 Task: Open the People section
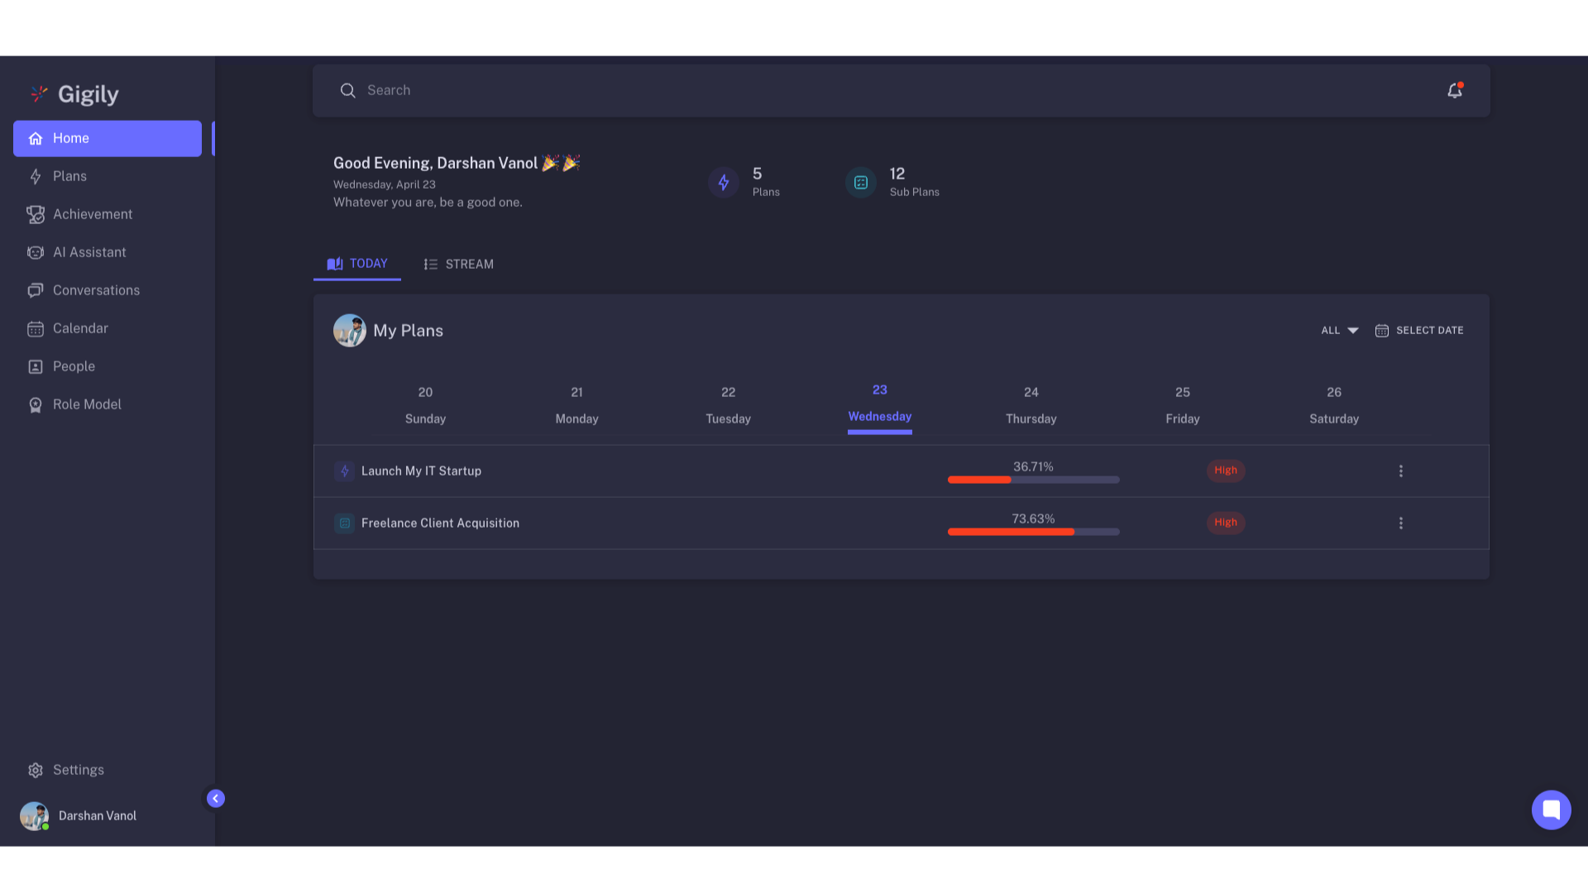click(x=74, y=366)
